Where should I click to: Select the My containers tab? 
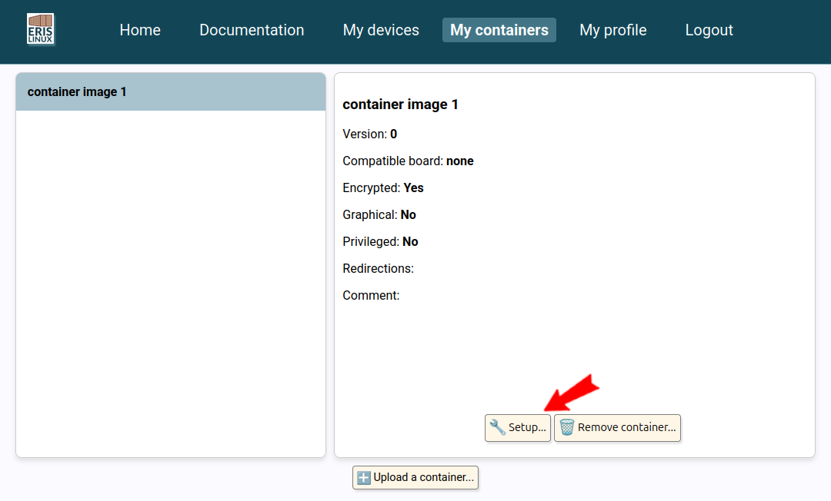(499, 30)
